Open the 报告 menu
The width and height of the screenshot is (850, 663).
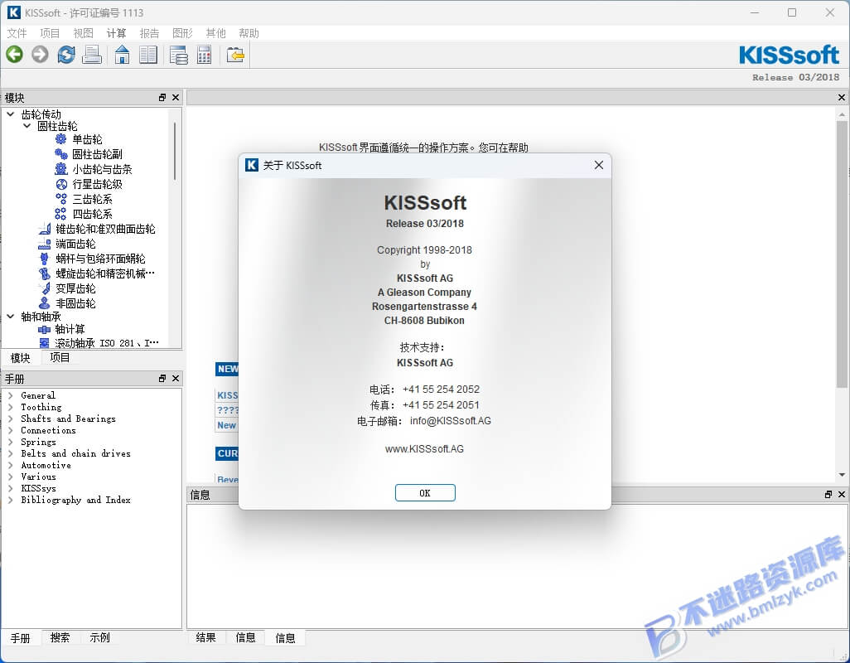(x=149, y=33)
